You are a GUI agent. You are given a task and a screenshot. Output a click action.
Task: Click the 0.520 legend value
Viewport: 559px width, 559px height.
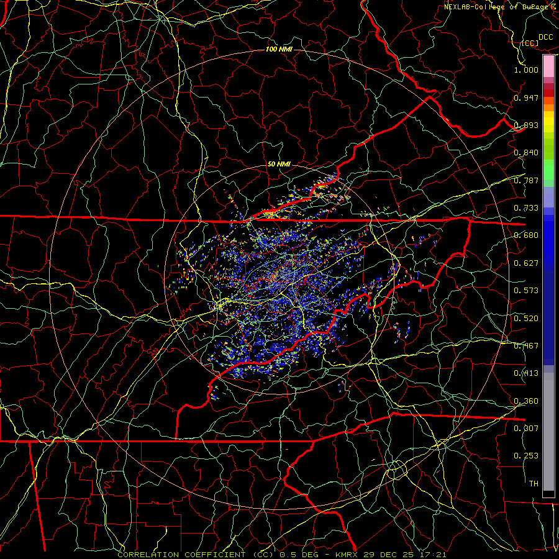[526, 319]
